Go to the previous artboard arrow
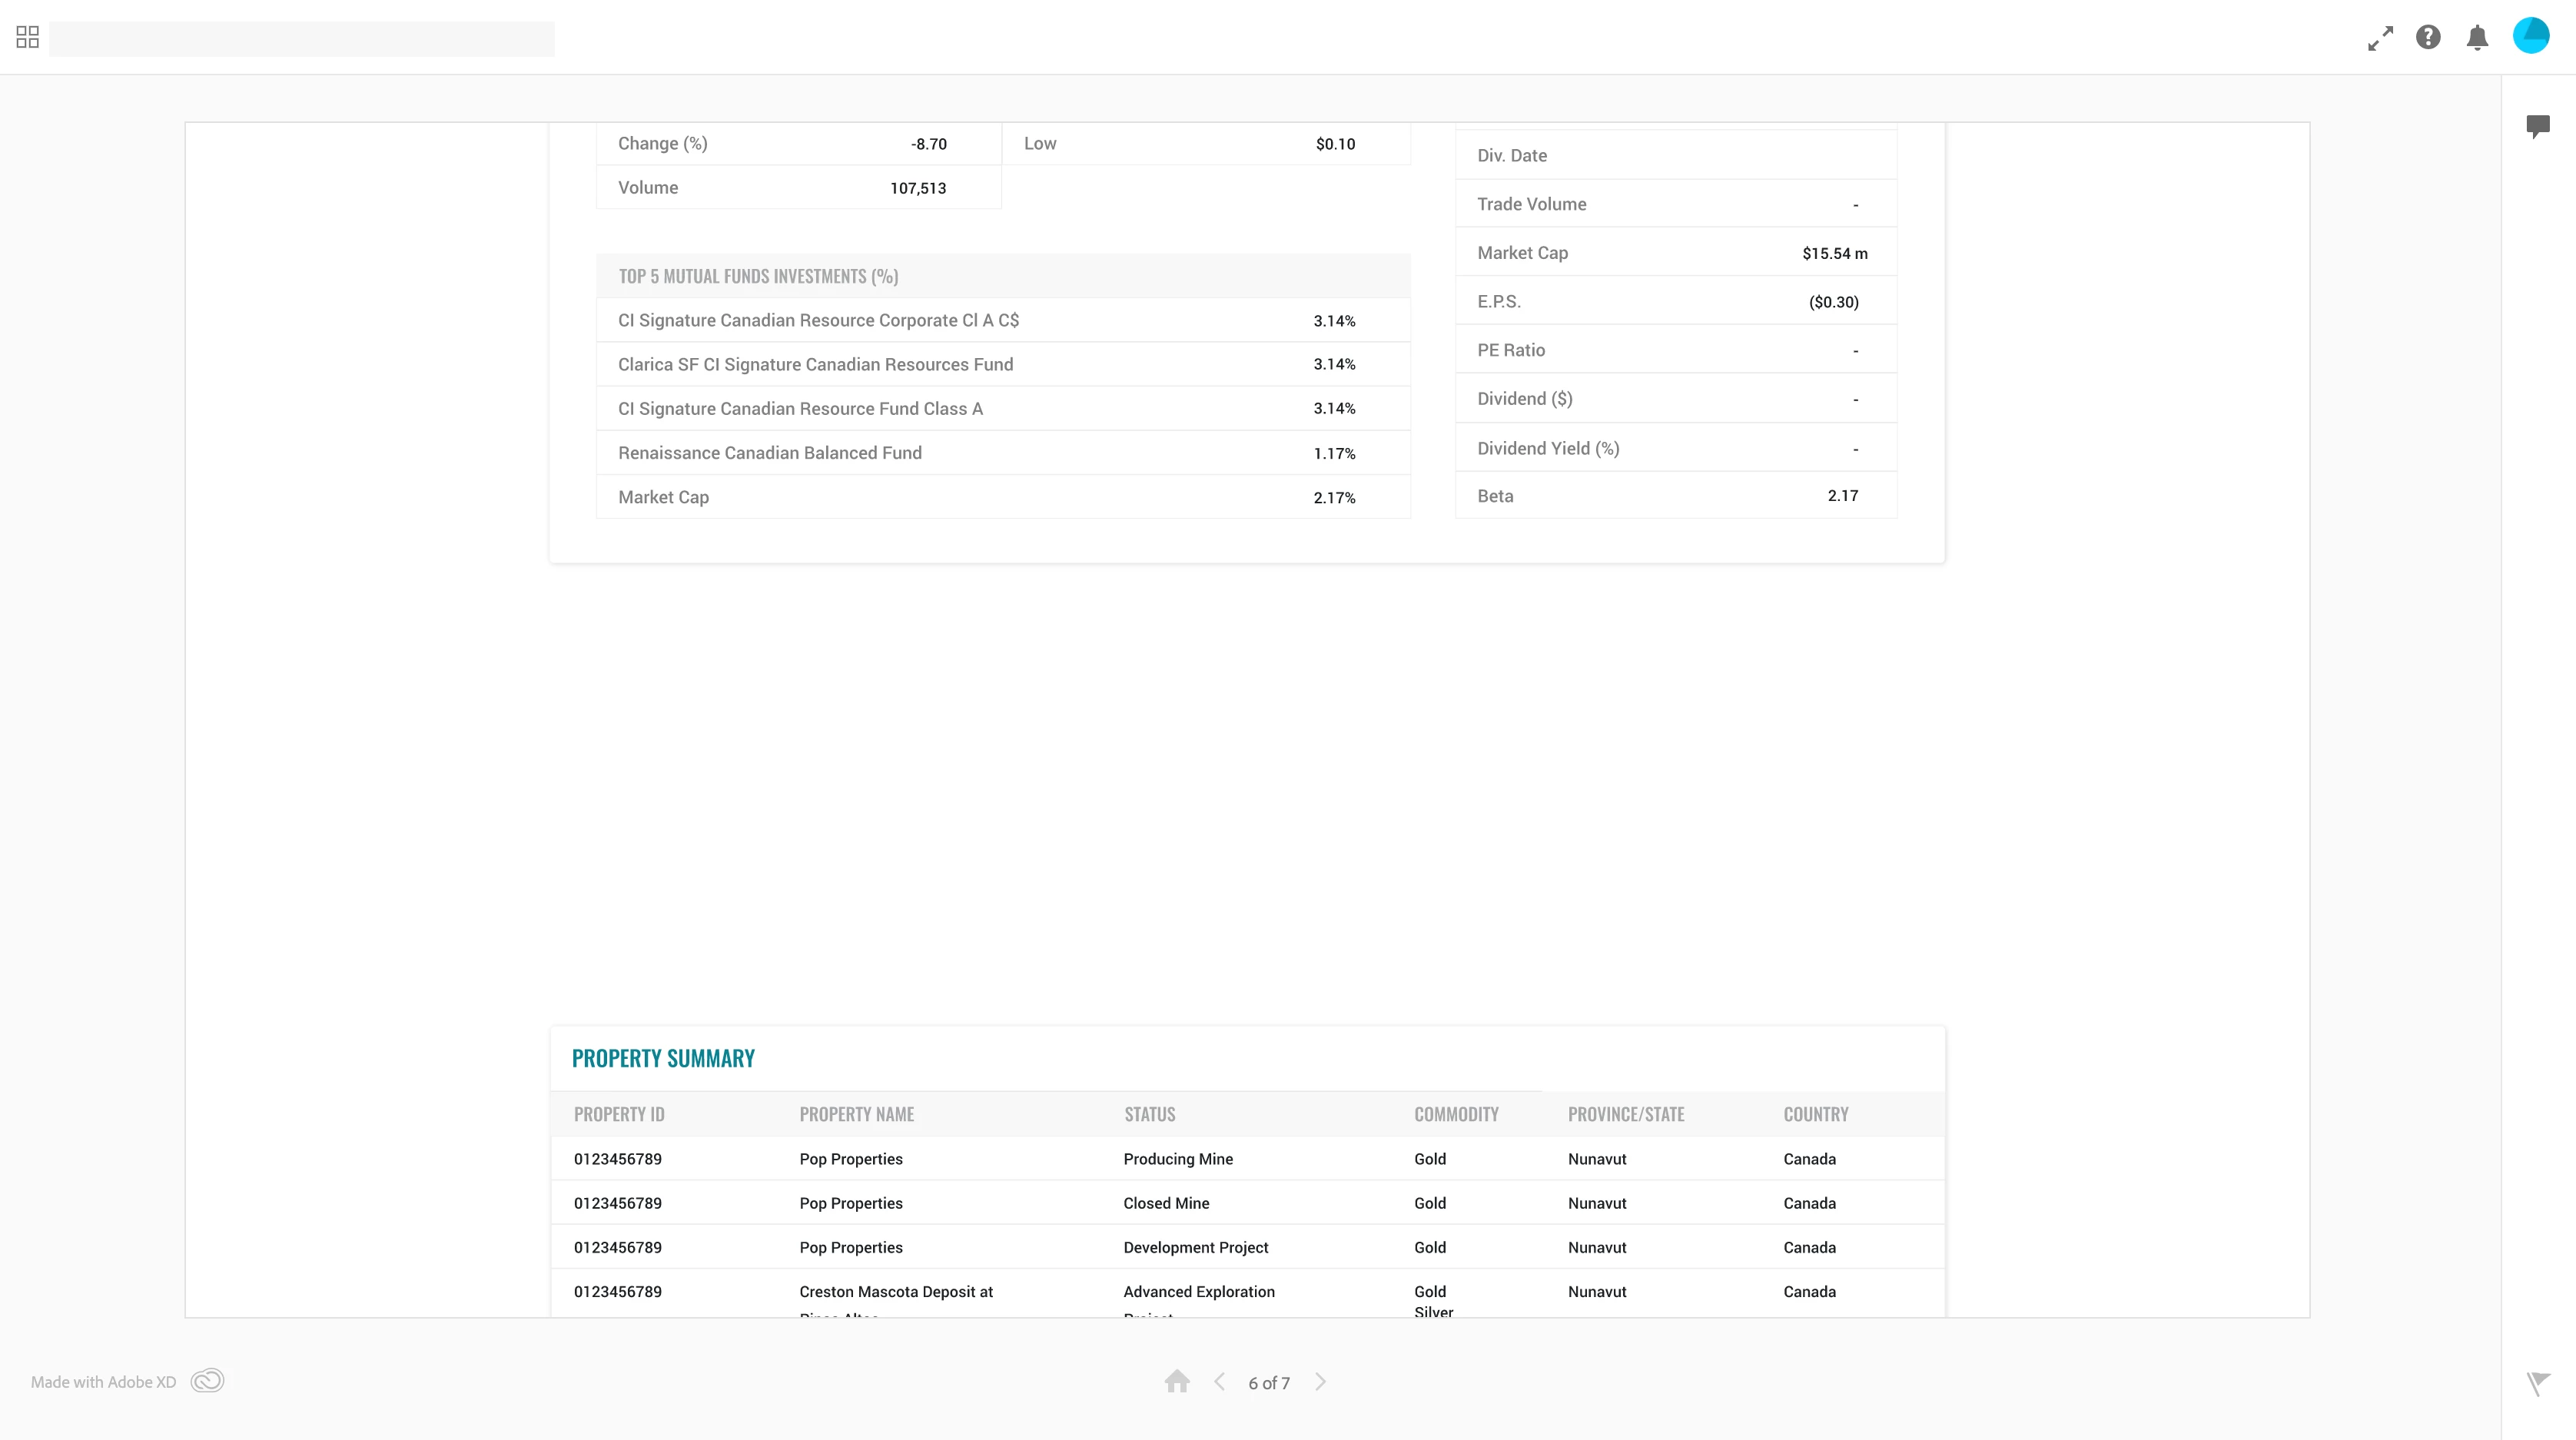 pos(1219,1381)
